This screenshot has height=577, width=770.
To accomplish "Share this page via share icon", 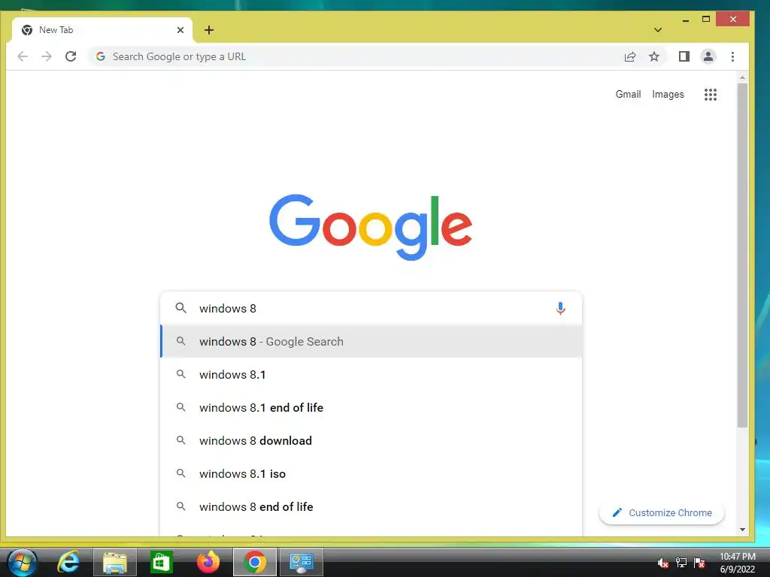I will 630,56.
